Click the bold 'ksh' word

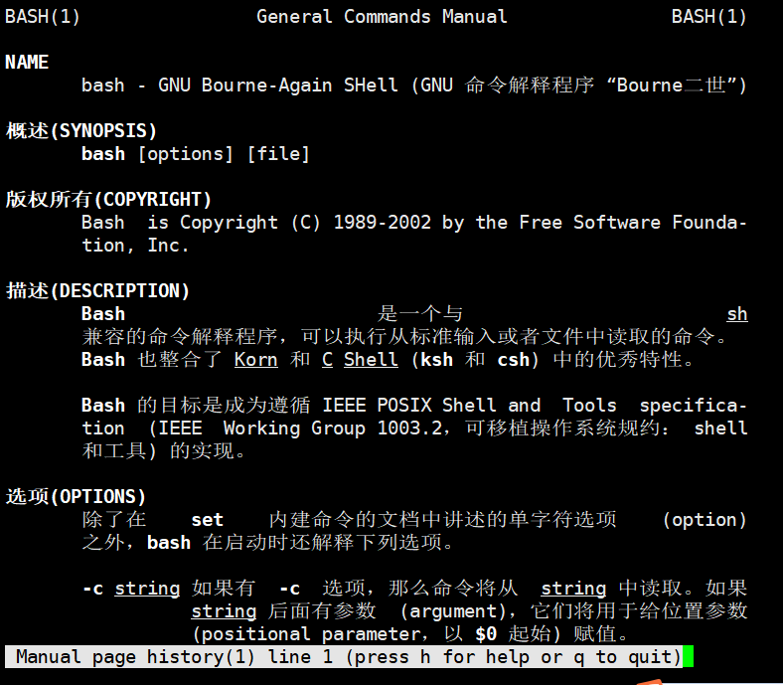tap(437, 360)
